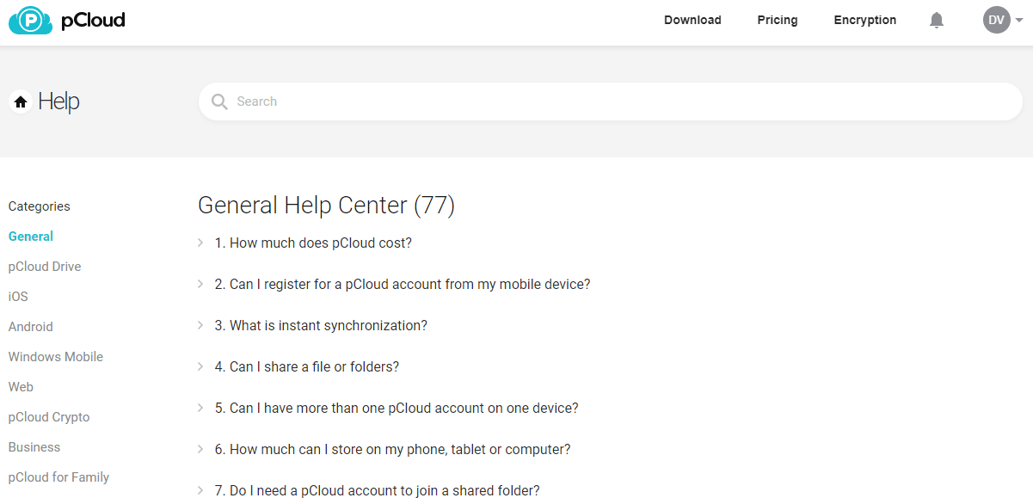This screenshot has height=498, width=1033.
Task: Select the Web category
Action: [x=21, y=387]
